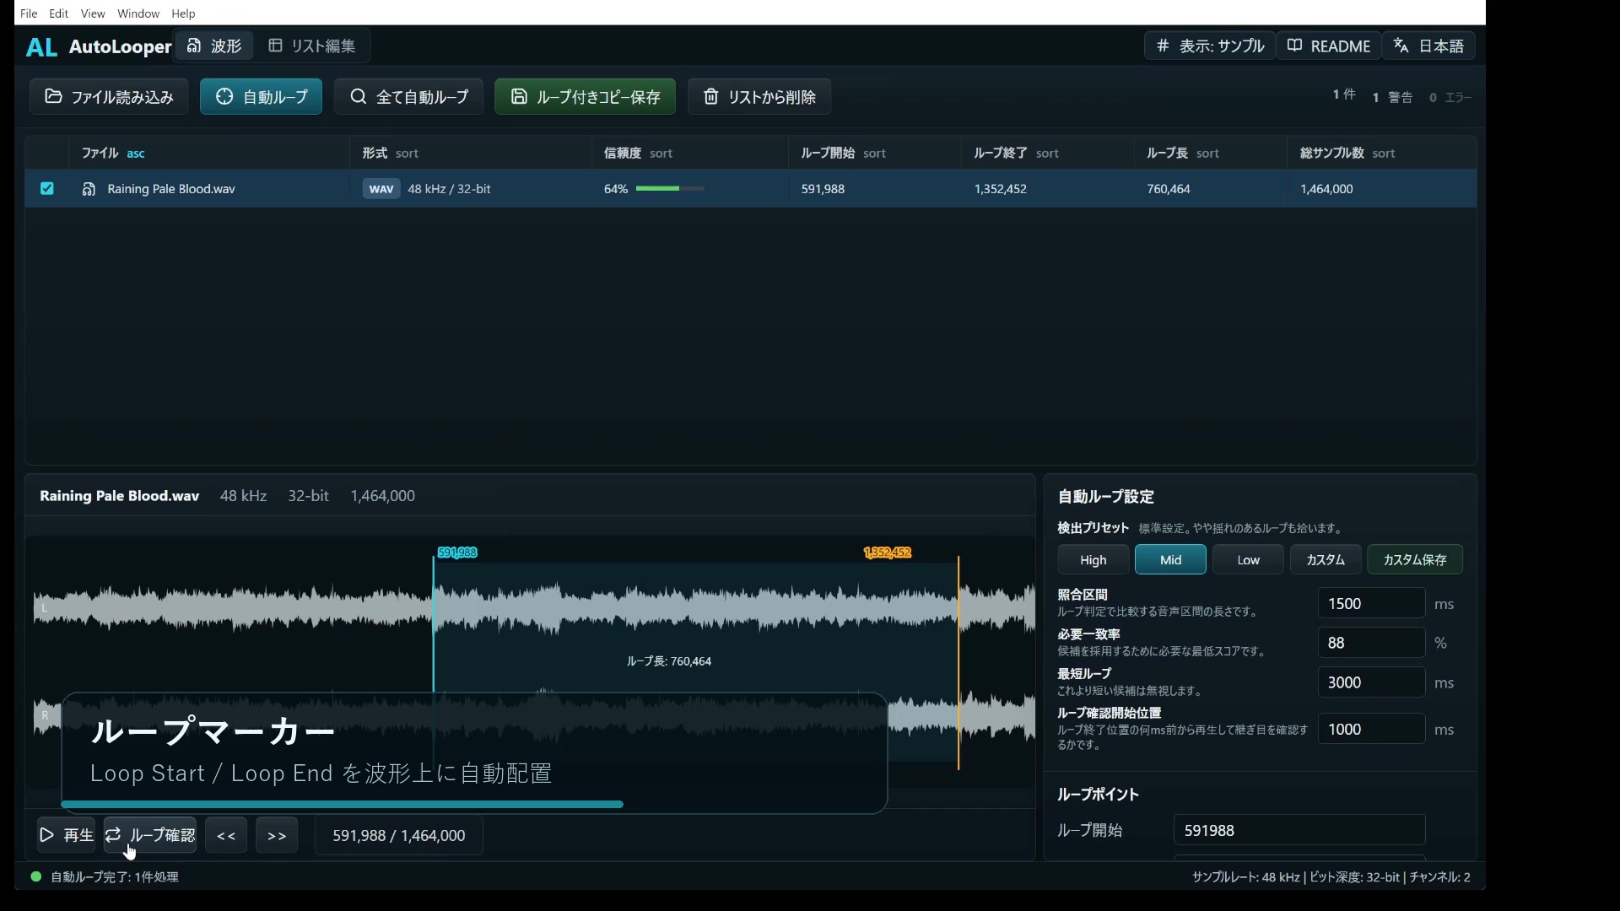Open the Edit menu

[x=59, y=13]
